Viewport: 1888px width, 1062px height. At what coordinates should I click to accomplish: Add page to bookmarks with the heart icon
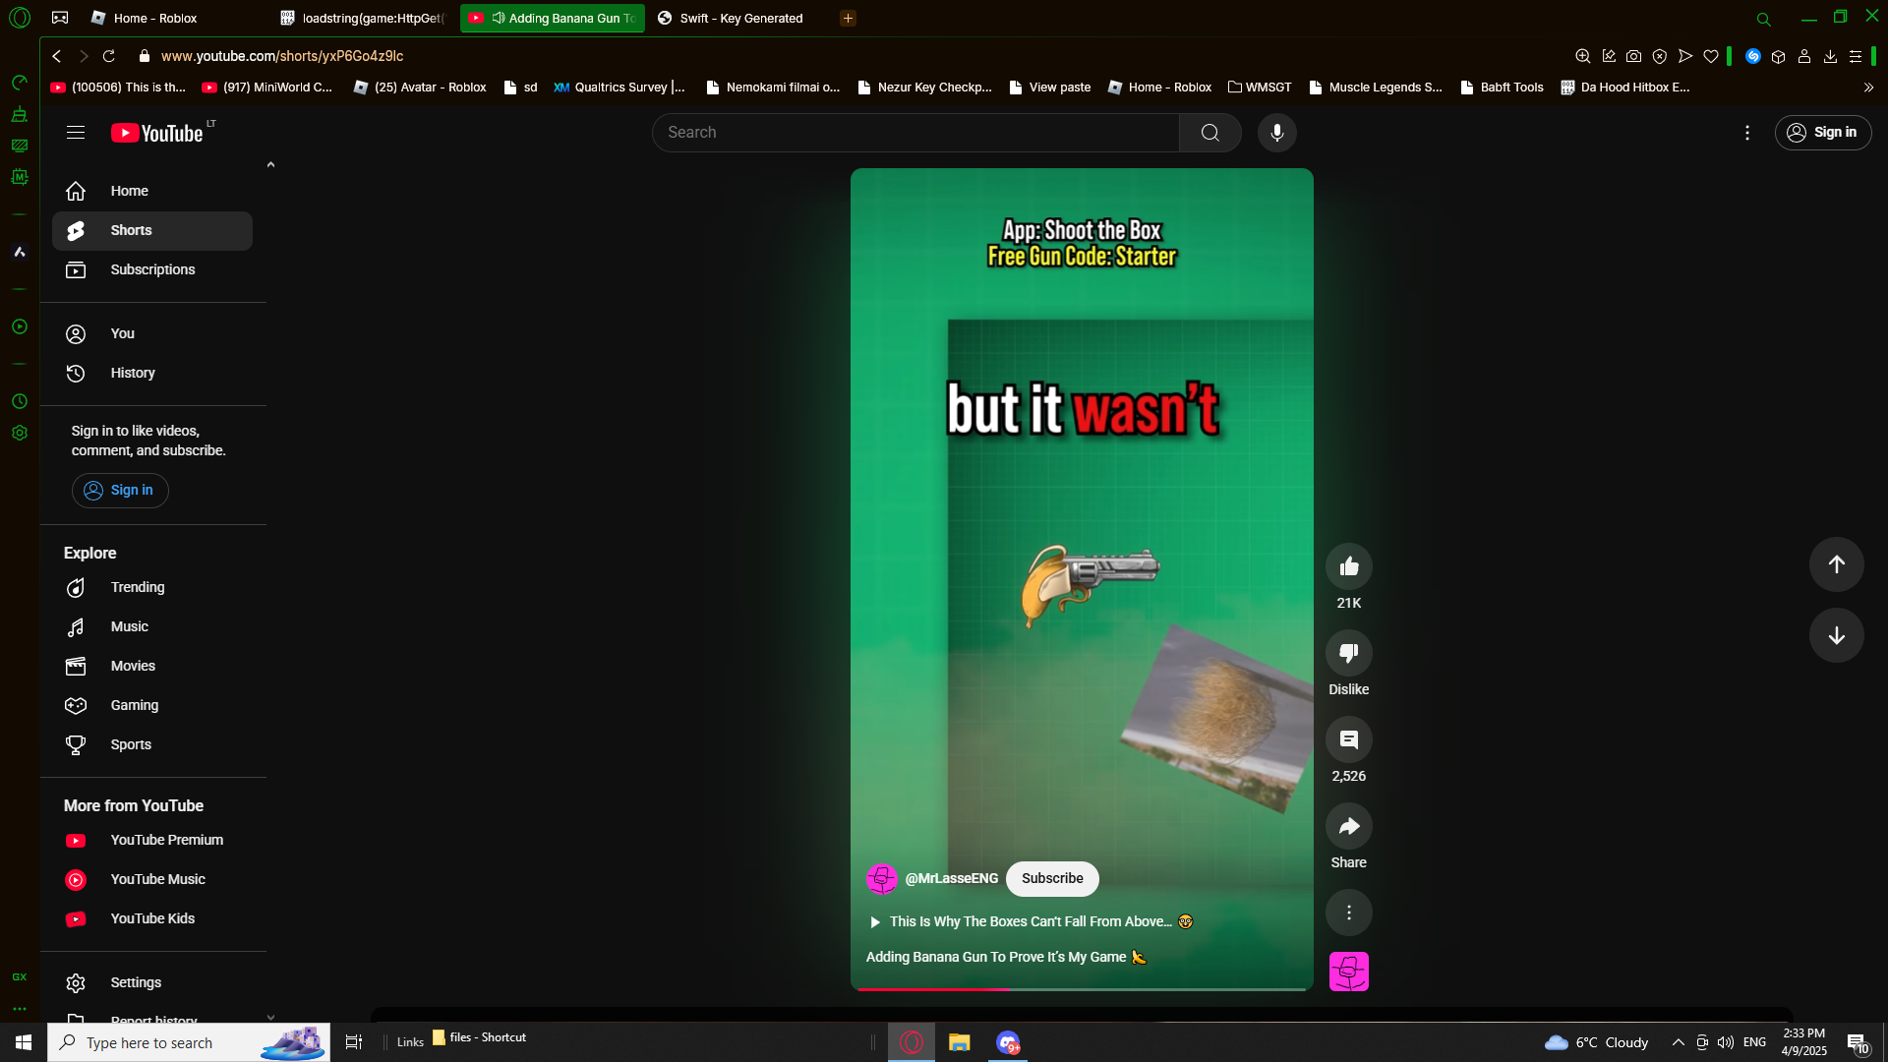pos(1711,57)
